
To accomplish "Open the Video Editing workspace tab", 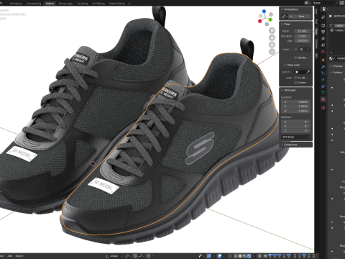I will click(116, 4).
